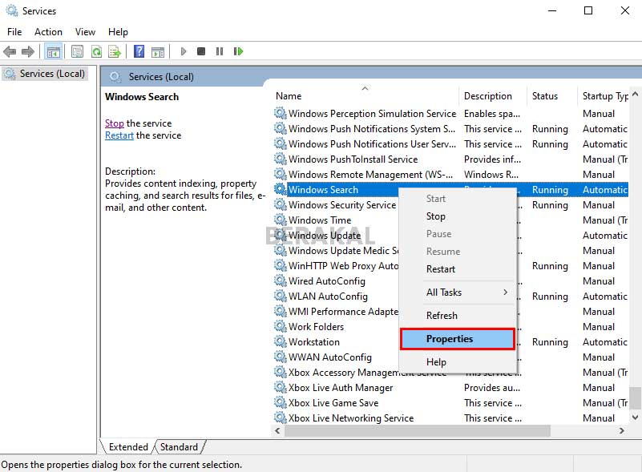The image size is (642, 472).
Task: Open the Action menu
Action: click(x=48, y=32)
